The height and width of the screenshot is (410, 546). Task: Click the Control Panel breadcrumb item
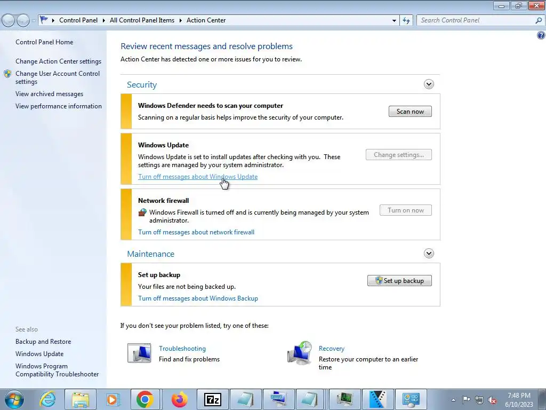[x=78, y=20]
